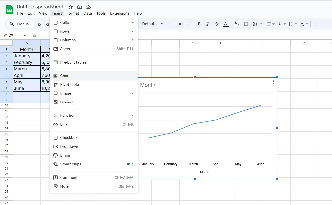The width and height of the screenshot is (332, 205).
Task: Open the font family dropdown
Action: click(x=152, y=24)
